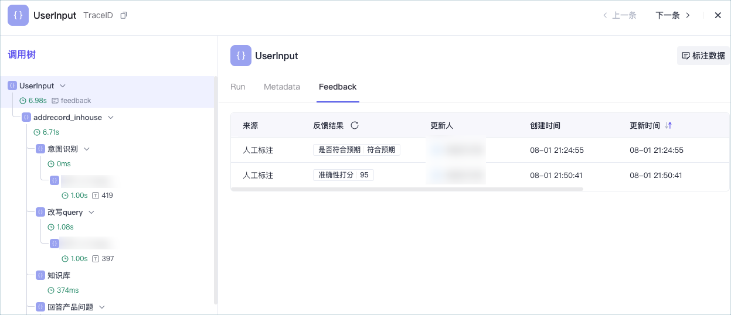Image resolution: width=731 pixels, height=315 pixels.
Task: Go to 上一条 record
Action: pos(620,15)
